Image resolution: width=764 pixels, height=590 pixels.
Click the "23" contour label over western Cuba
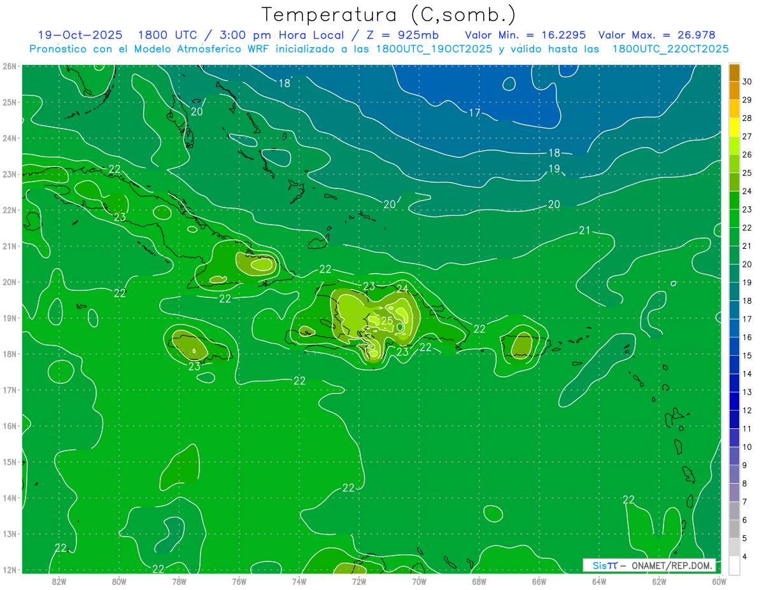(120, 217)
